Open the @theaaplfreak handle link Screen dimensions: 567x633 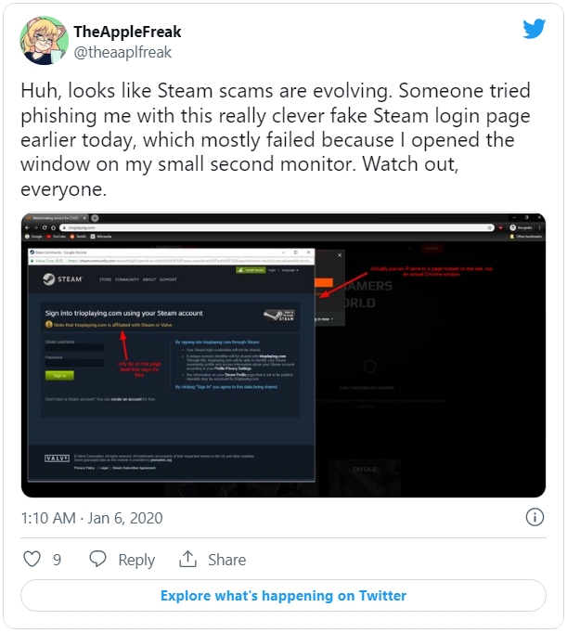pyautogui.click(x=122, y=52)
